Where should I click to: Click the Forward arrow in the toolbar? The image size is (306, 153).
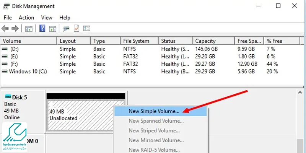point(15,28)
